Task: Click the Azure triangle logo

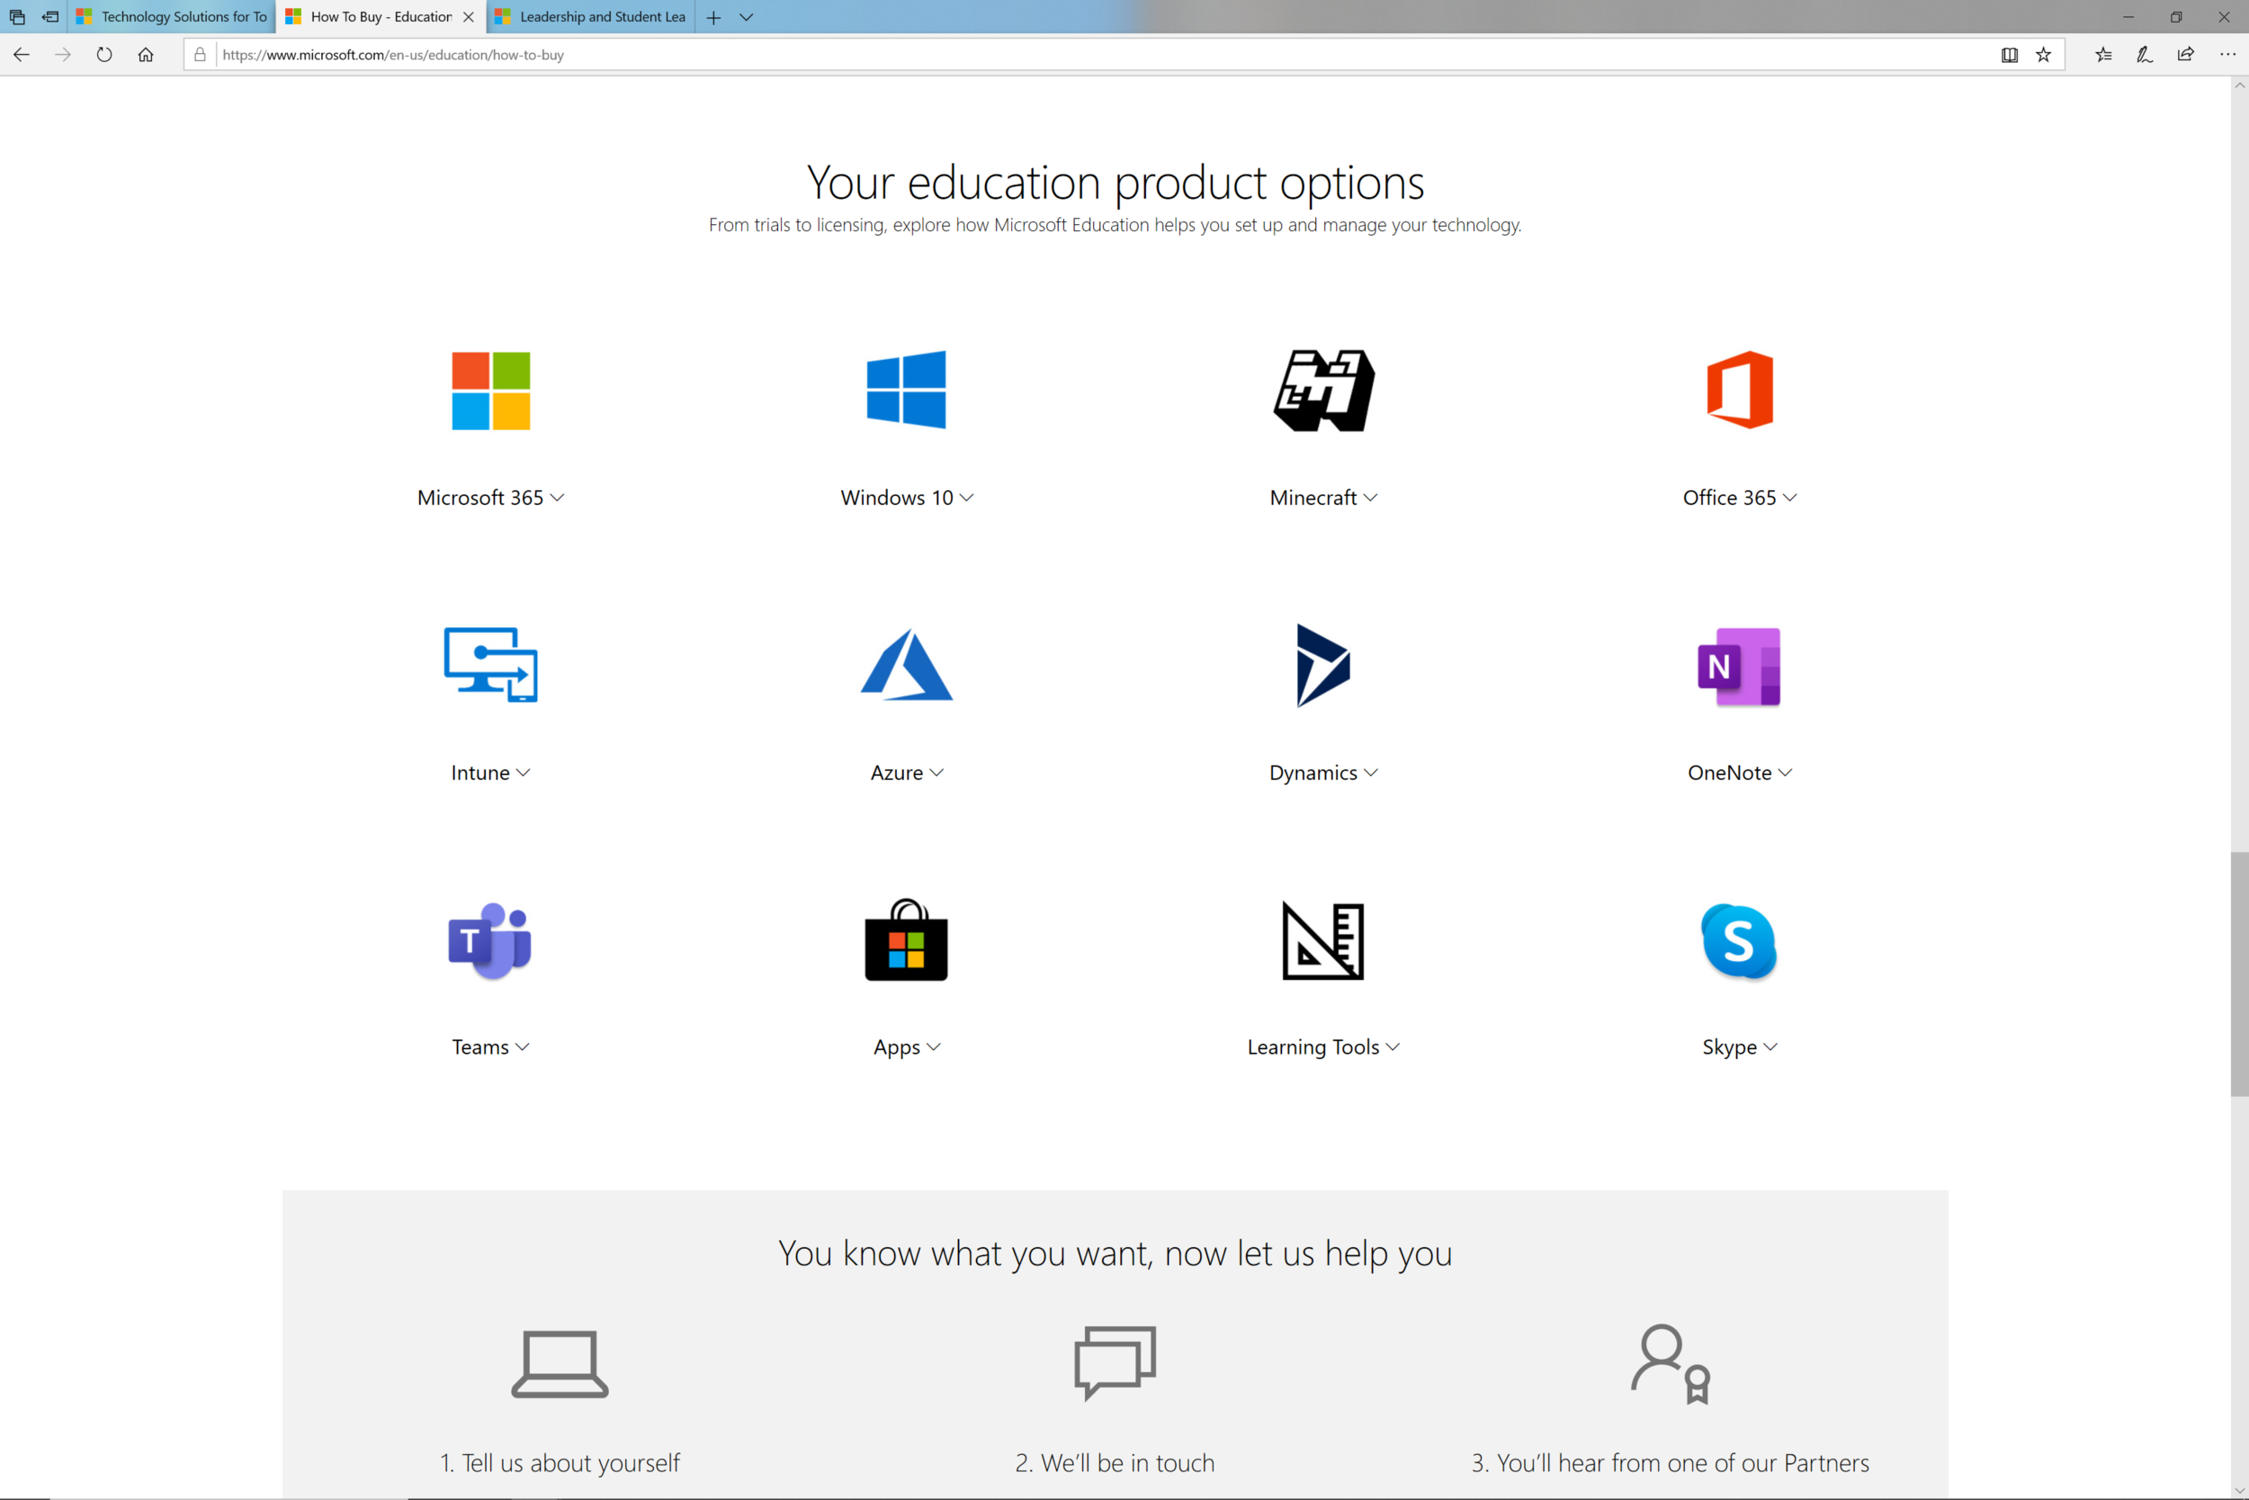Action: point(907,665)
